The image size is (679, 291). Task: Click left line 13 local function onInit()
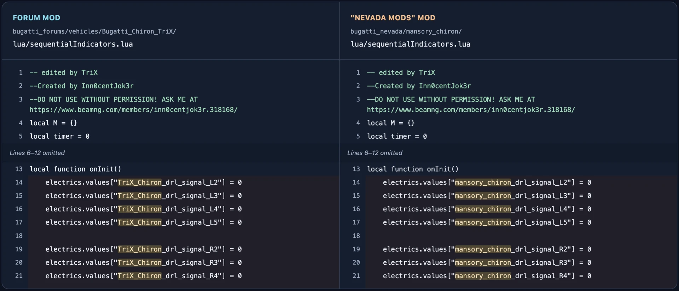click(x=75, y=169)
